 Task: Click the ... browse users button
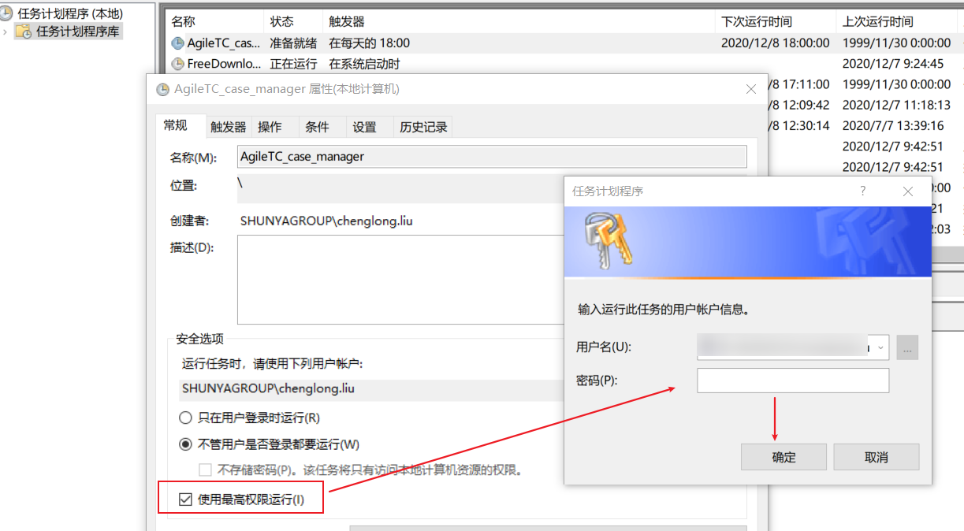906,347
